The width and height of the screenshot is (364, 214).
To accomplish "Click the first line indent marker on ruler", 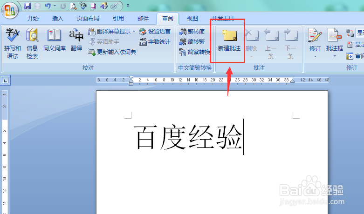I will point(131,78).
